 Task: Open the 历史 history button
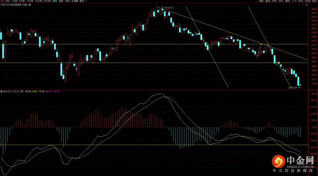click(274, 1)
